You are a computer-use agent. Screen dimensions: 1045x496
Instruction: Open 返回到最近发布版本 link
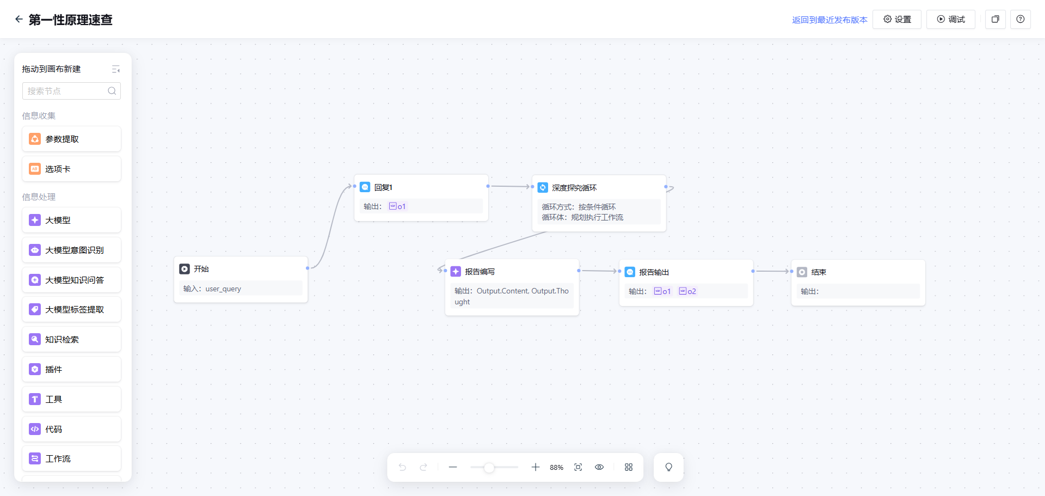click(x=829, y=20)
